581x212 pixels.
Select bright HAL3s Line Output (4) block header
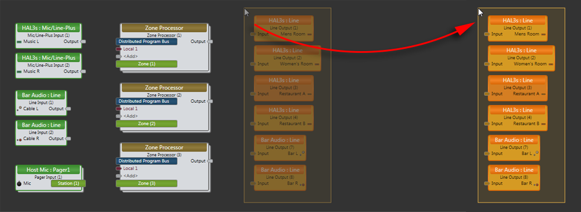[518, 110]
